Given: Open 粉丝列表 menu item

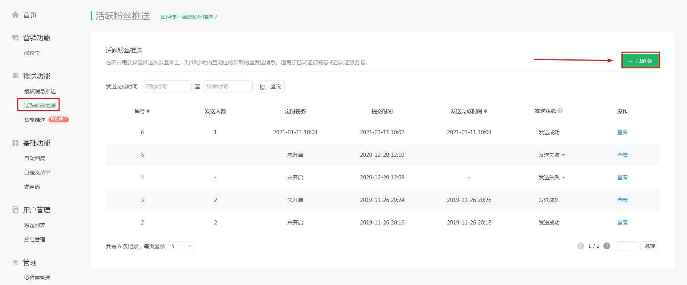Looking at the screenshot, I should pos(35,225).
